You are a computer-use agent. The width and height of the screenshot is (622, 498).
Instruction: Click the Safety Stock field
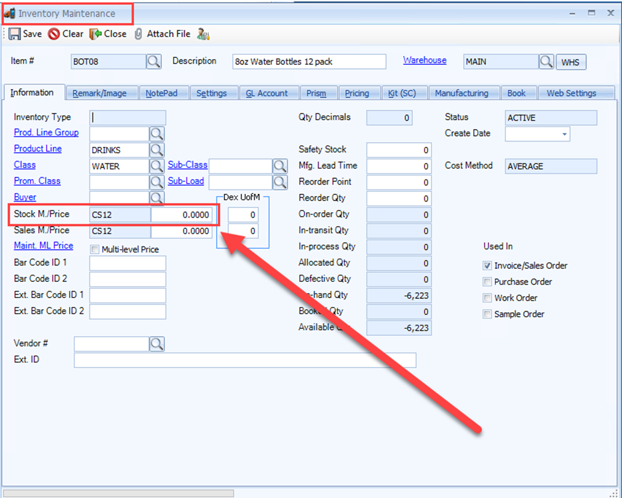[x=399, y=151]
